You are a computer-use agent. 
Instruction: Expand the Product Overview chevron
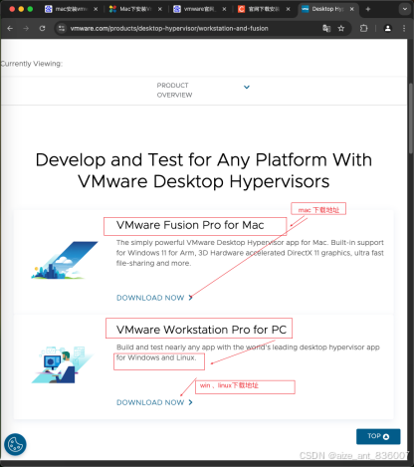click(247, 87)
